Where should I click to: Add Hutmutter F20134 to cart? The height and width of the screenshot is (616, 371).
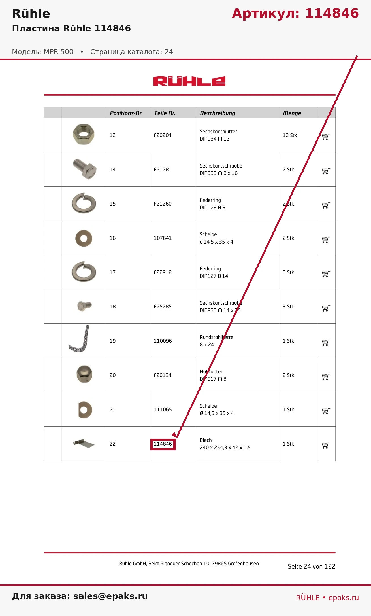(326, 377)
